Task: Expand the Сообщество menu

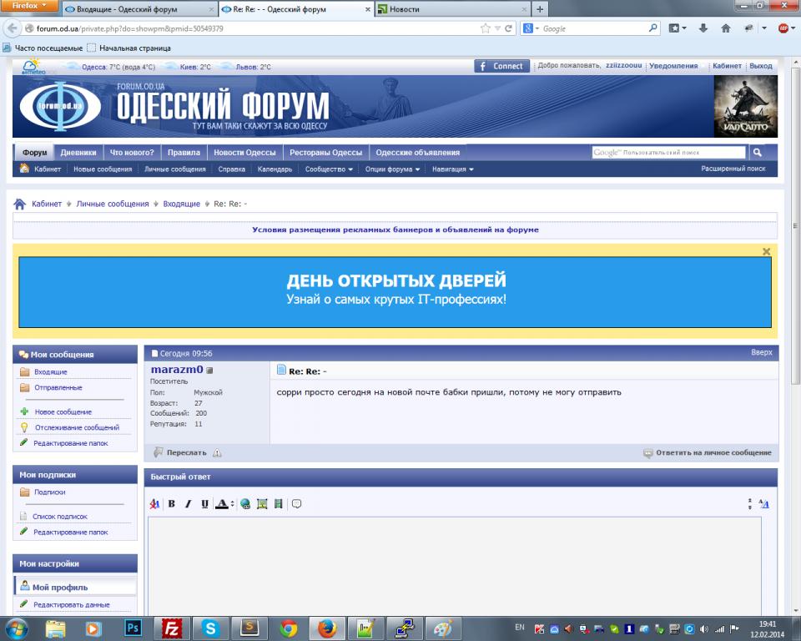Action: [329, 169]
